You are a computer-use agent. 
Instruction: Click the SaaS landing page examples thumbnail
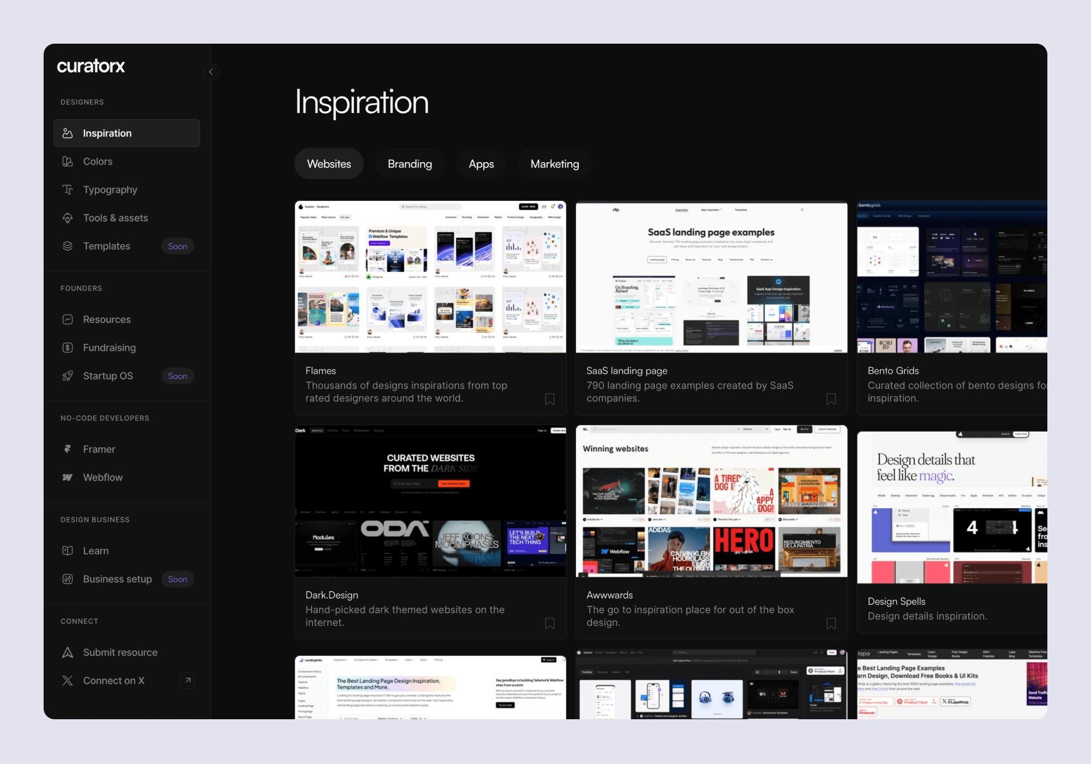[x=711, y=277]
